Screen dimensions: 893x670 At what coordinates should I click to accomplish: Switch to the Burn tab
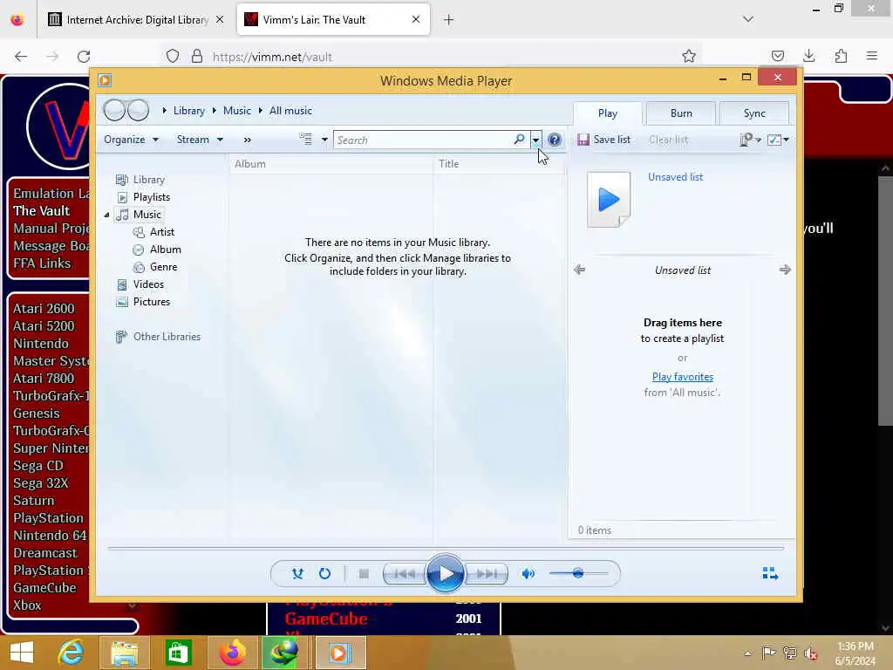click(x=681, y=113)
